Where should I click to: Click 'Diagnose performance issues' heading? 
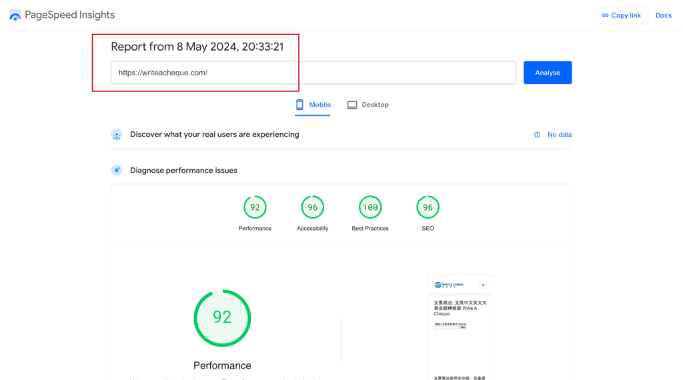pos(184,170)
